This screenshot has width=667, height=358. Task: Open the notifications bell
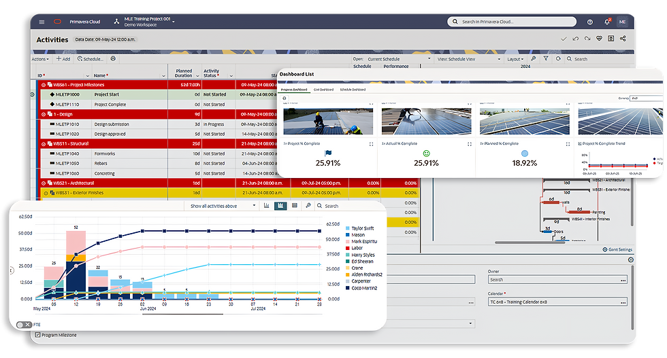(607, 22)
